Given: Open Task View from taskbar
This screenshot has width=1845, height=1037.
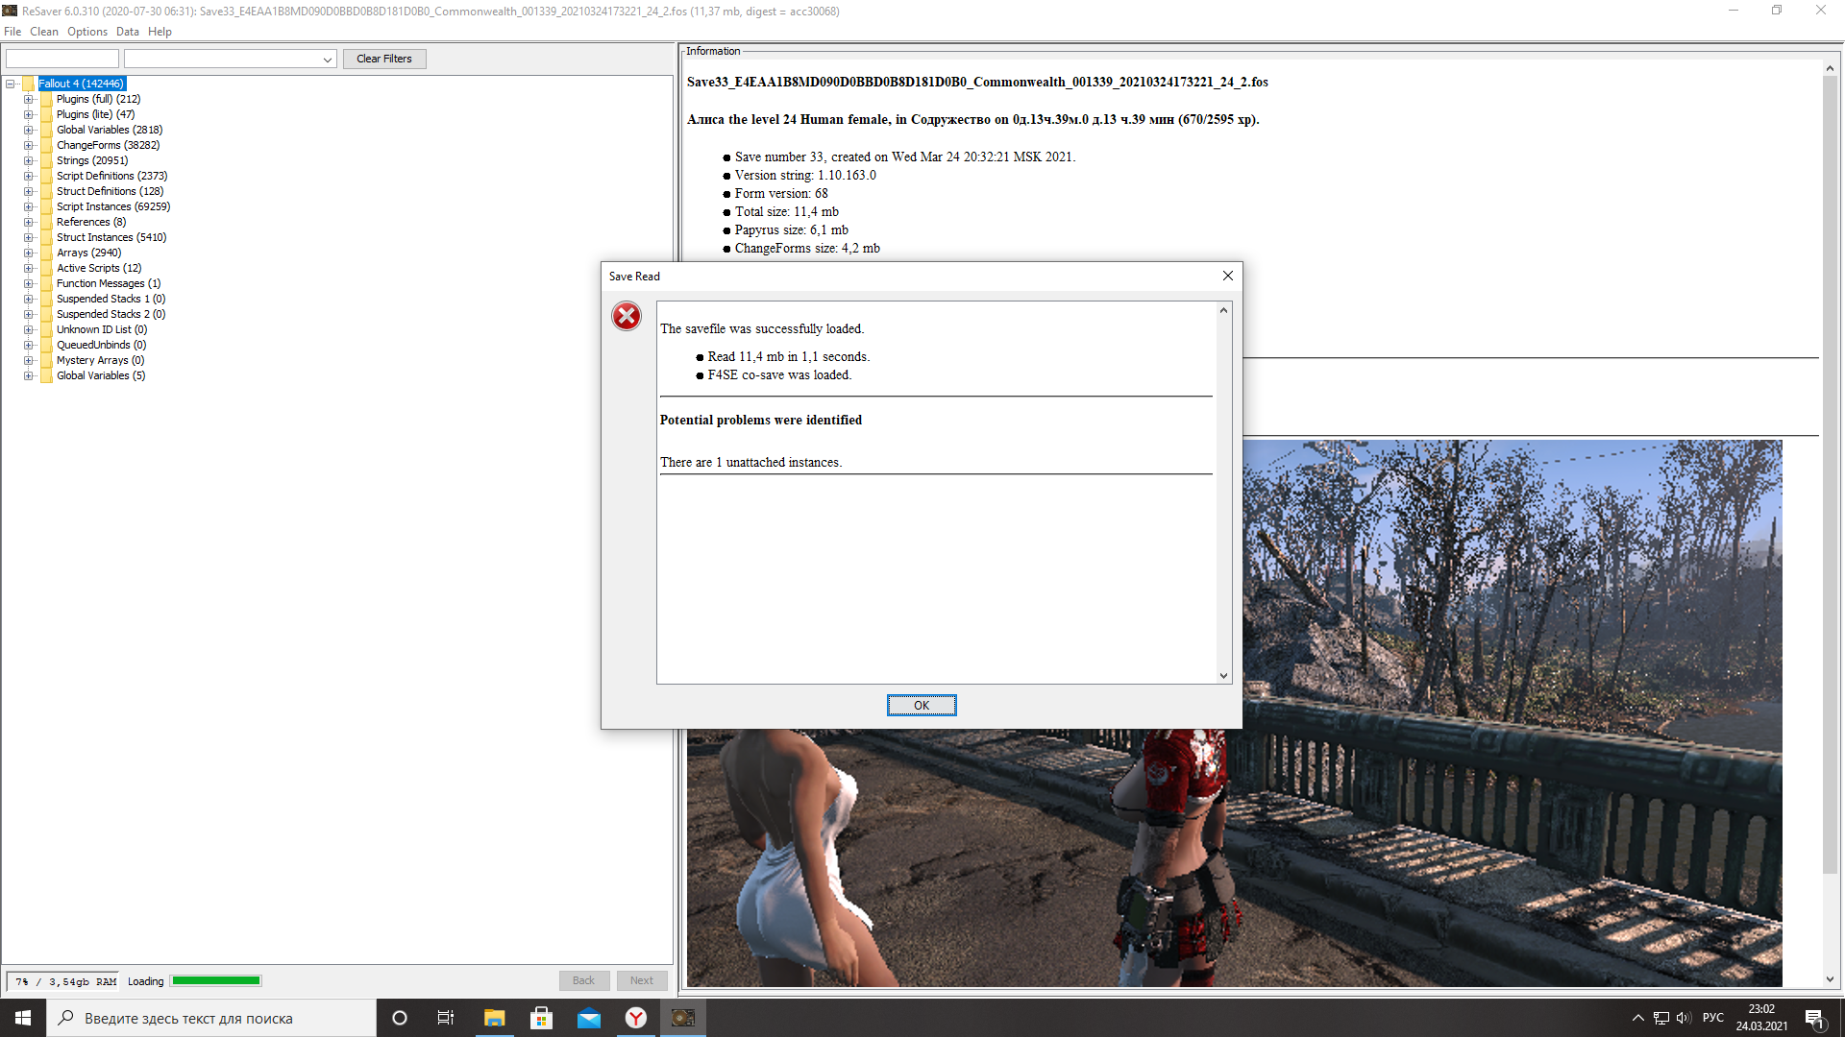Looking at the screenshot, I should click(446, 1018).
